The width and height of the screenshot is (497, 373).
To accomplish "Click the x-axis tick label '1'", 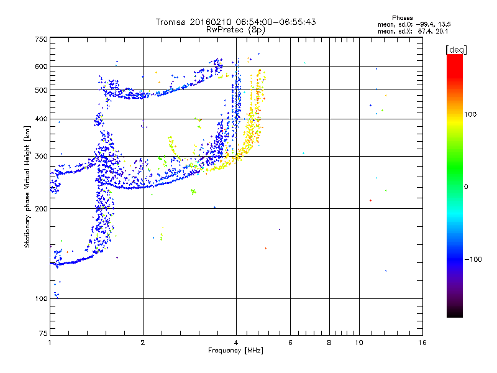I will click(x=50, y=343).
